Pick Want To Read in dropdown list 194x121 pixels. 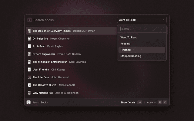tap(142, 38)
